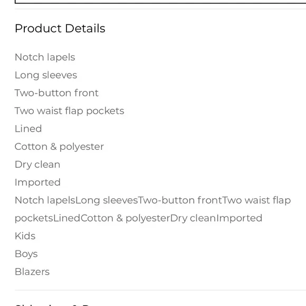Click the Long sleeves detail line
Viewport: 306px width, 306px height.
coord(46,75)
